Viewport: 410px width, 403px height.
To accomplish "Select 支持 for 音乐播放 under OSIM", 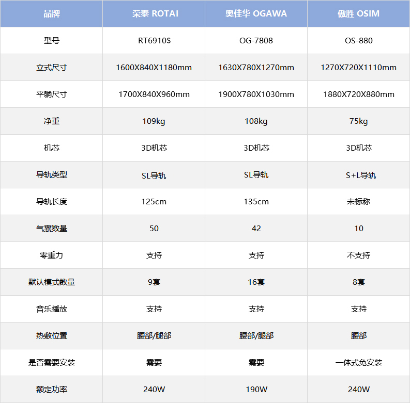I will [x=358, y=309].
